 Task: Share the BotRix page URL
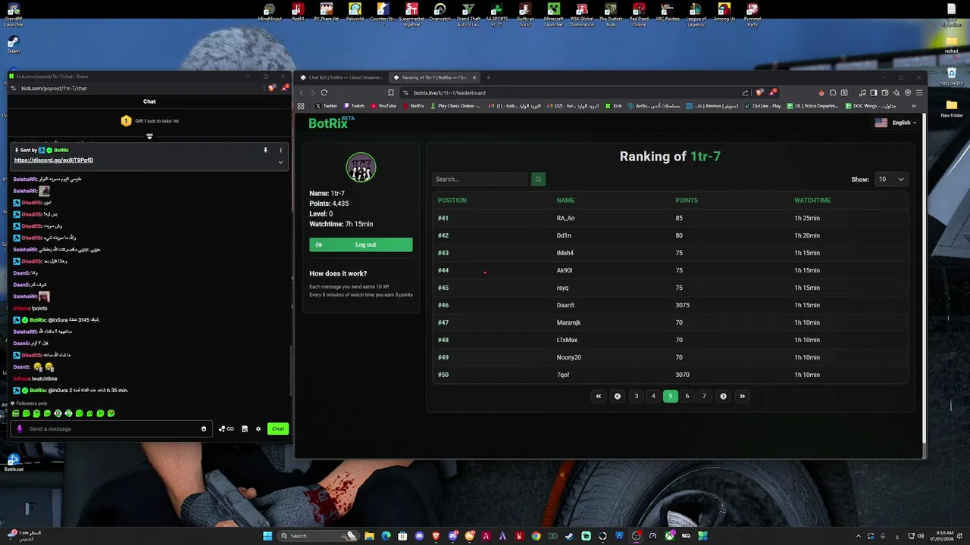pos(746,92)
